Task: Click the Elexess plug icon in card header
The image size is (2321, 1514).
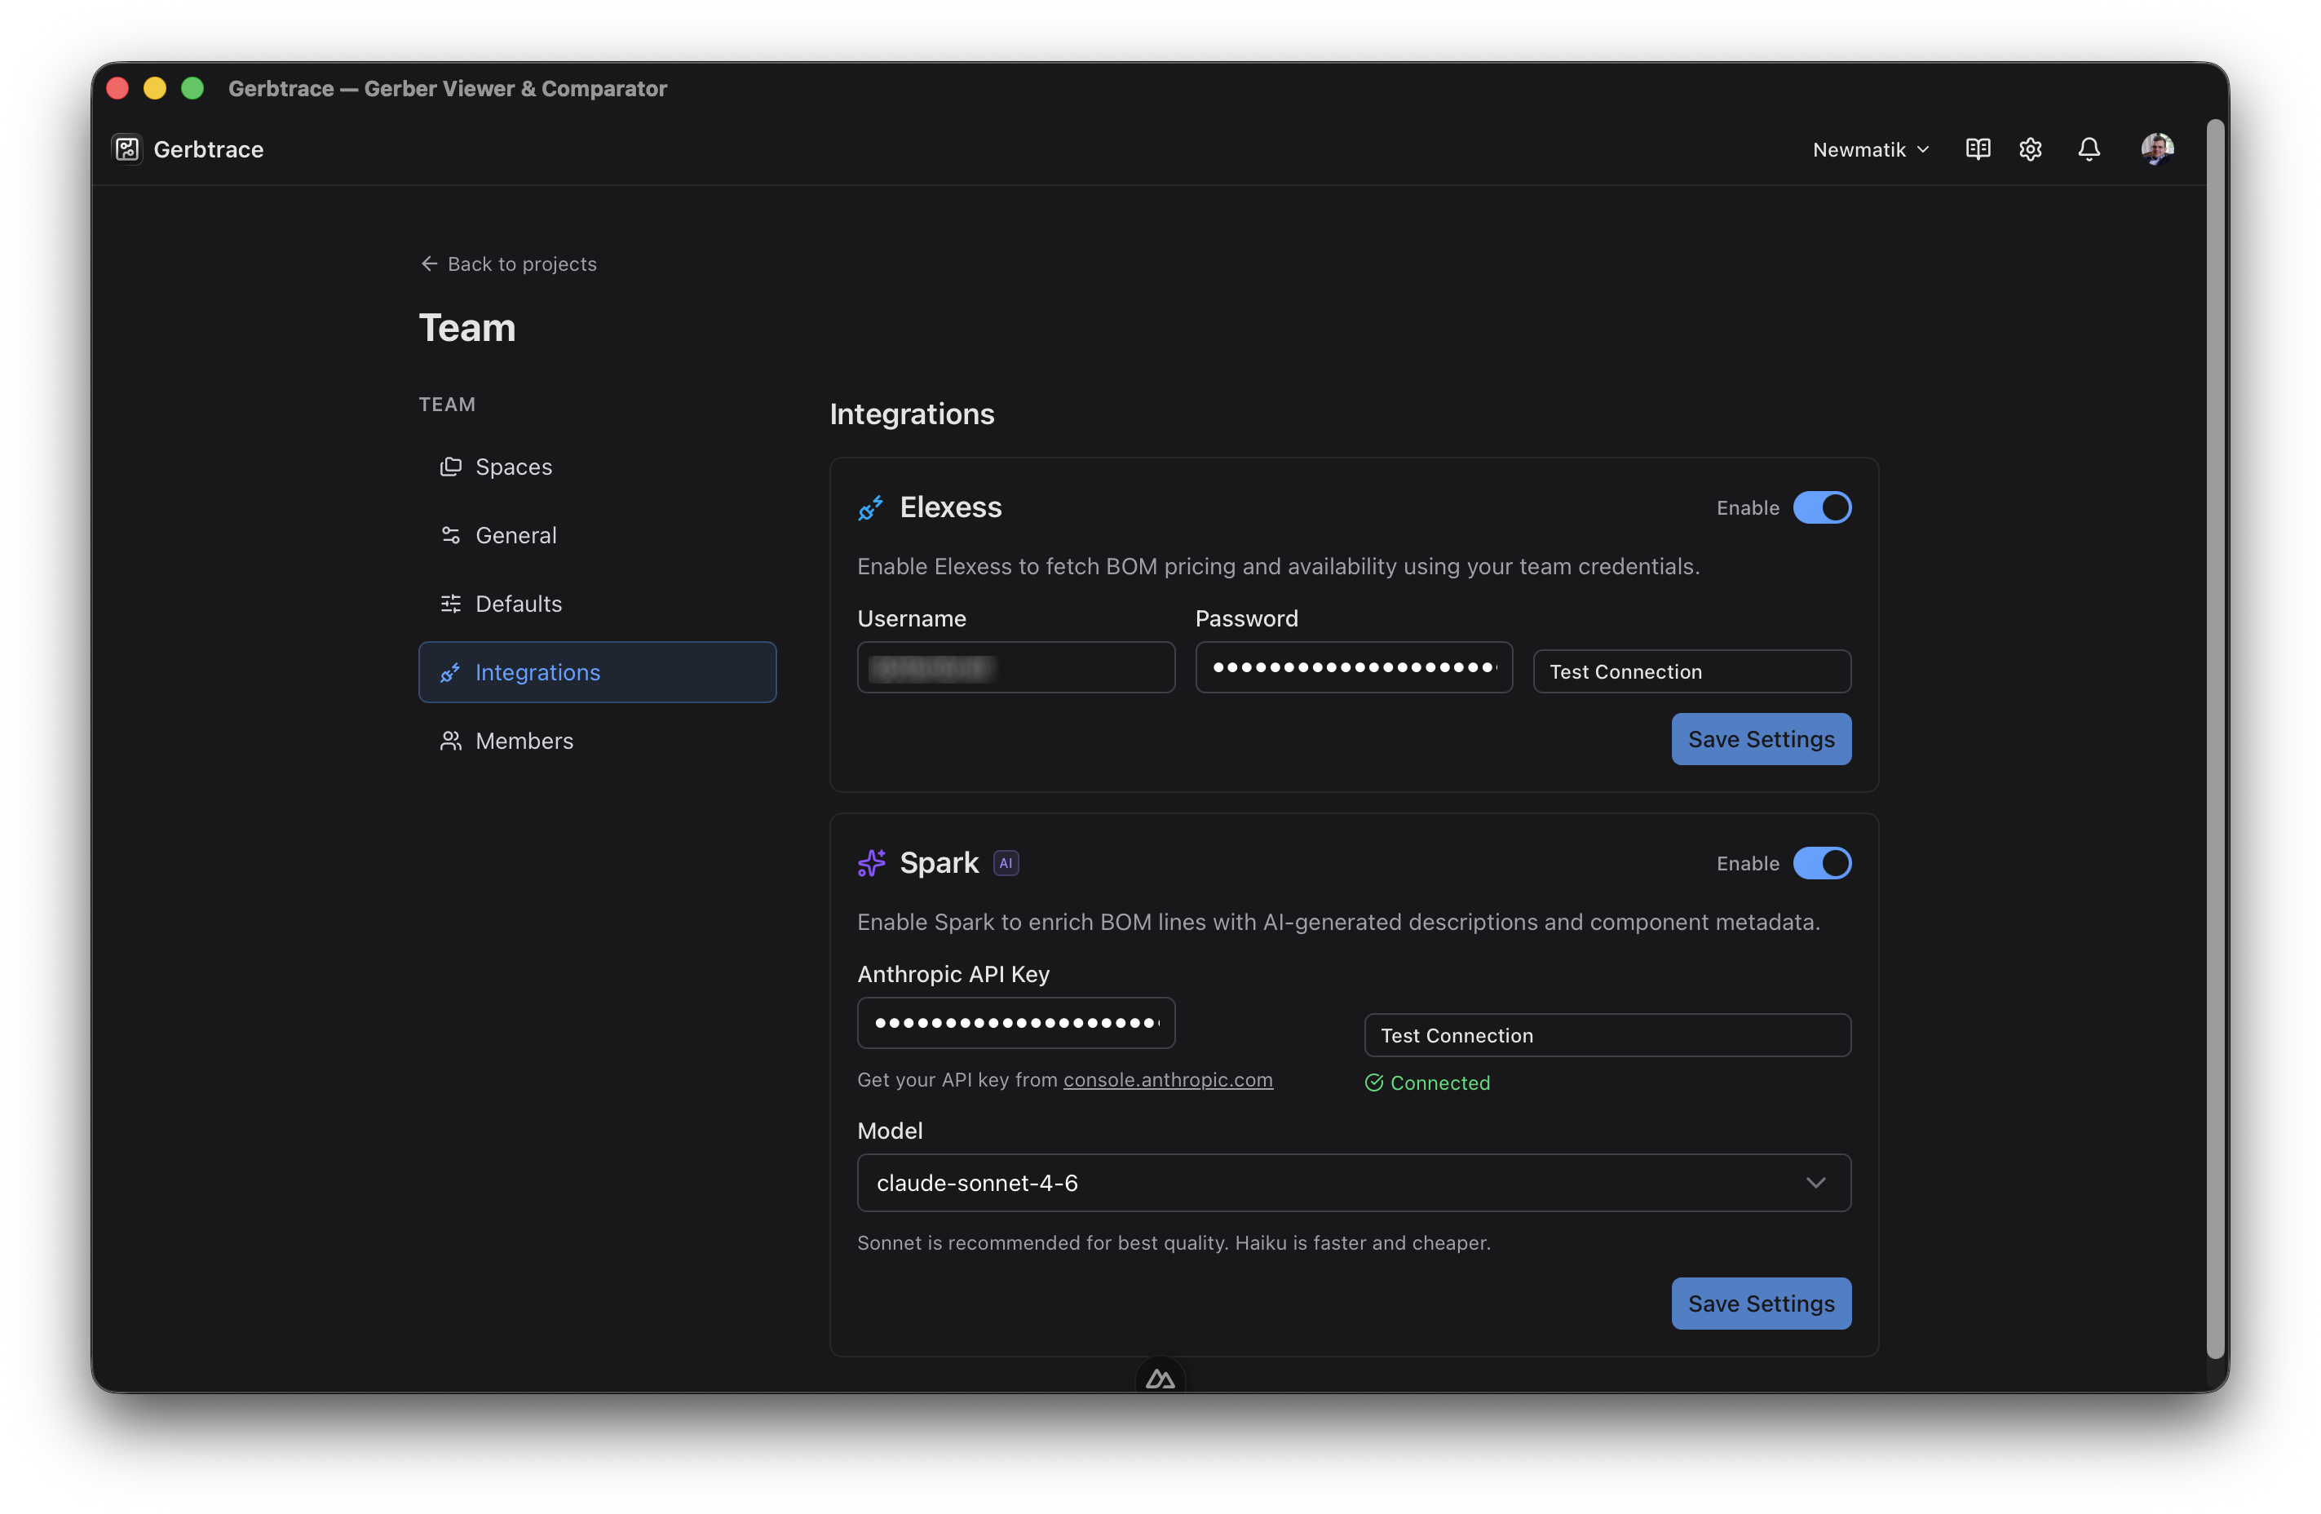Action: [x=871, y=507]
